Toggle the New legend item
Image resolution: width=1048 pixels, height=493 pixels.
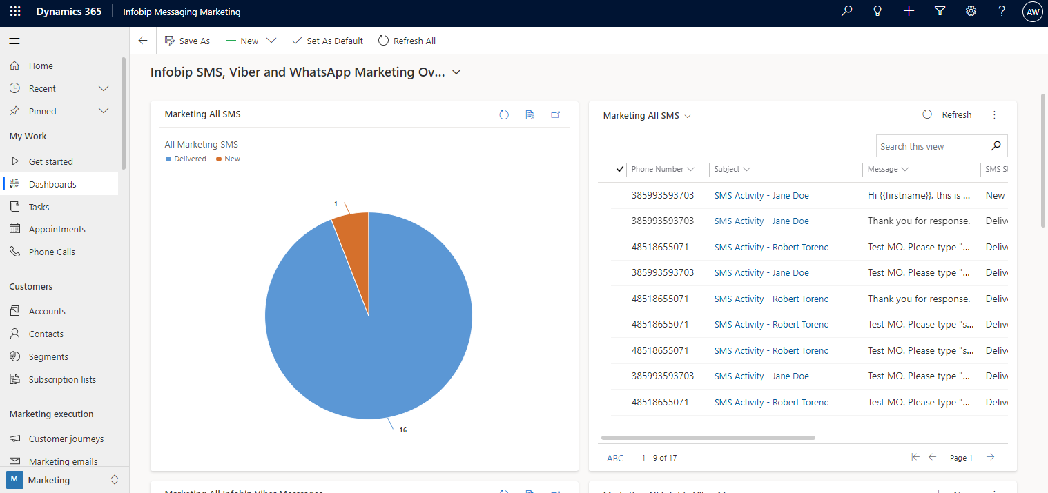229,159
